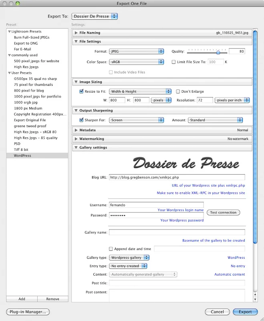
Task: Uncheck Resize to Fit checkbox
Action: [x=81, y=91]
